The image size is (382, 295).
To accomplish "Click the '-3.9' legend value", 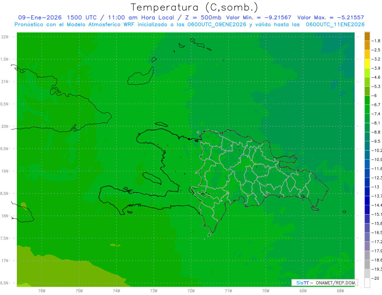I will [x=376, y=68].
